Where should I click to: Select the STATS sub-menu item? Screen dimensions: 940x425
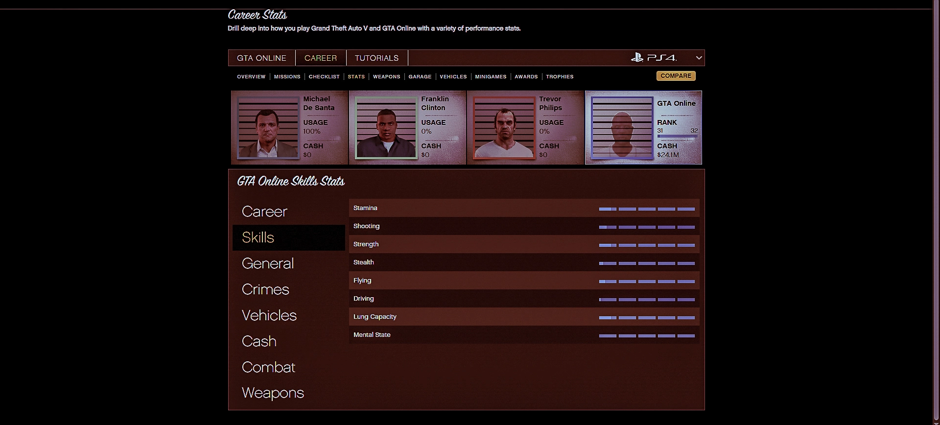tap(356, 77)
